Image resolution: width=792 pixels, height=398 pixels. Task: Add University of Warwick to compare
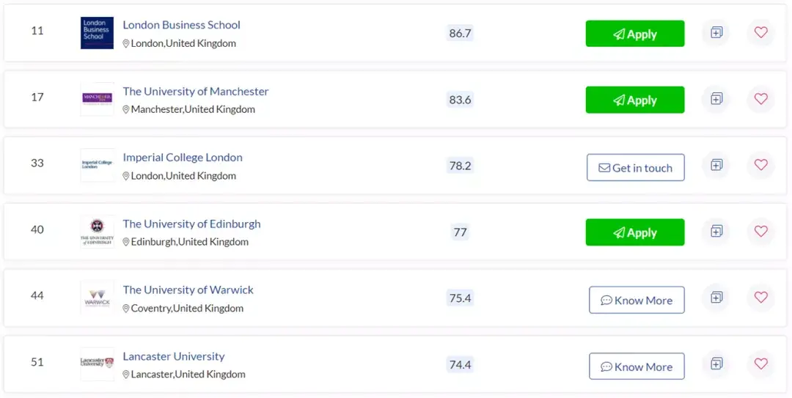click(716, 297)
